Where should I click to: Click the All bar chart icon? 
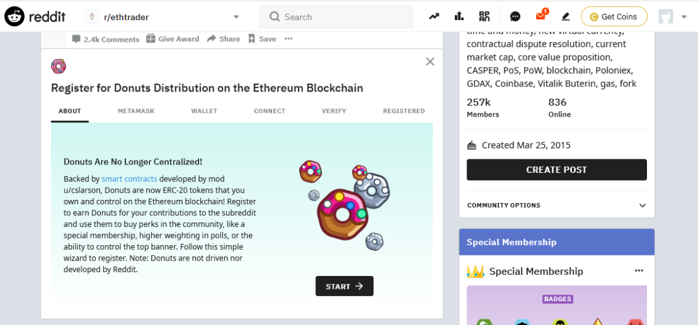[x=459, y=17]
